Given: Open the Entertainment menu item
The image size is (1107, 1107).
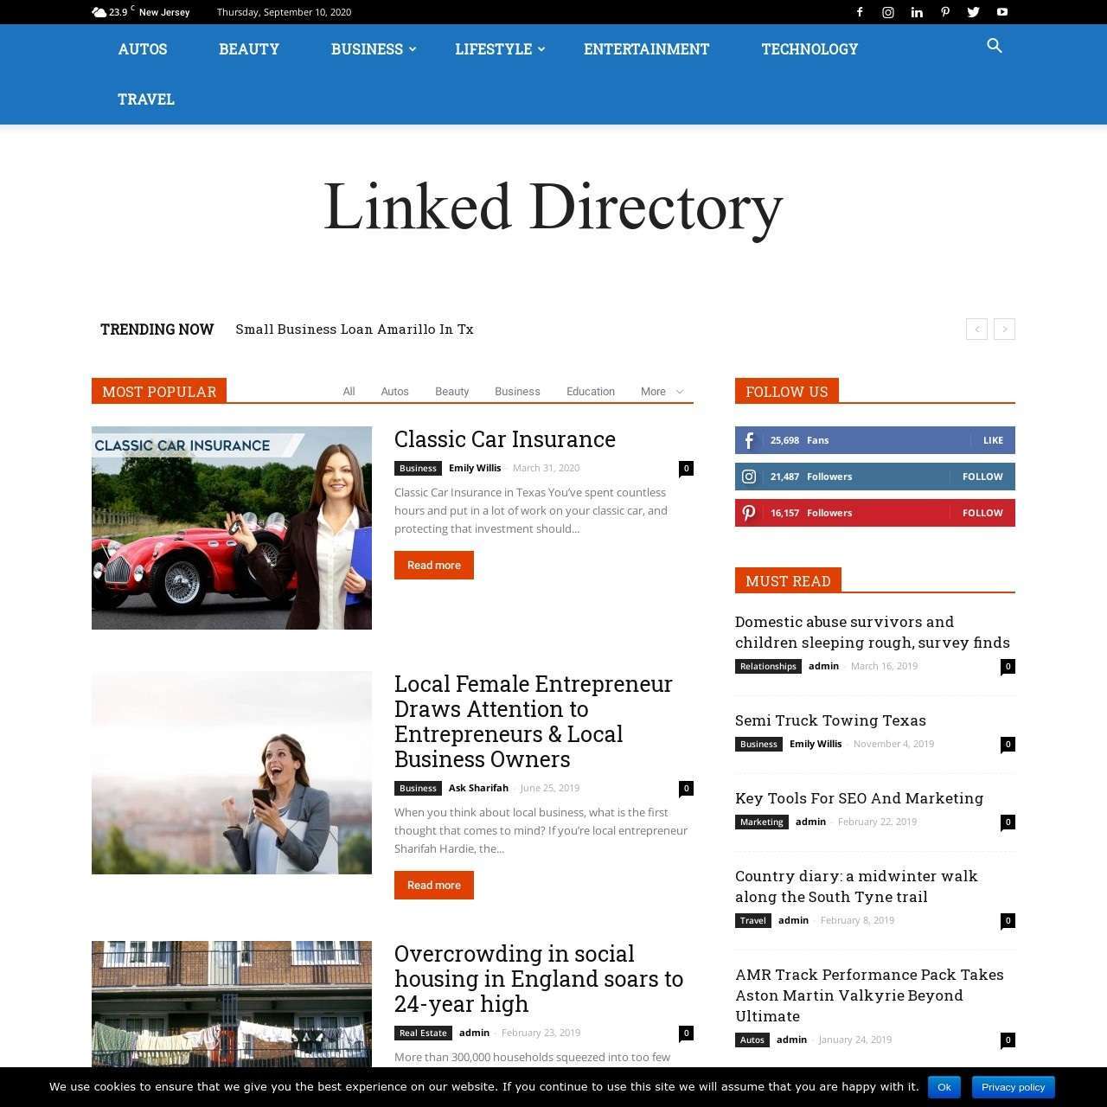Looking at the screenshot, I should [646, 49].
